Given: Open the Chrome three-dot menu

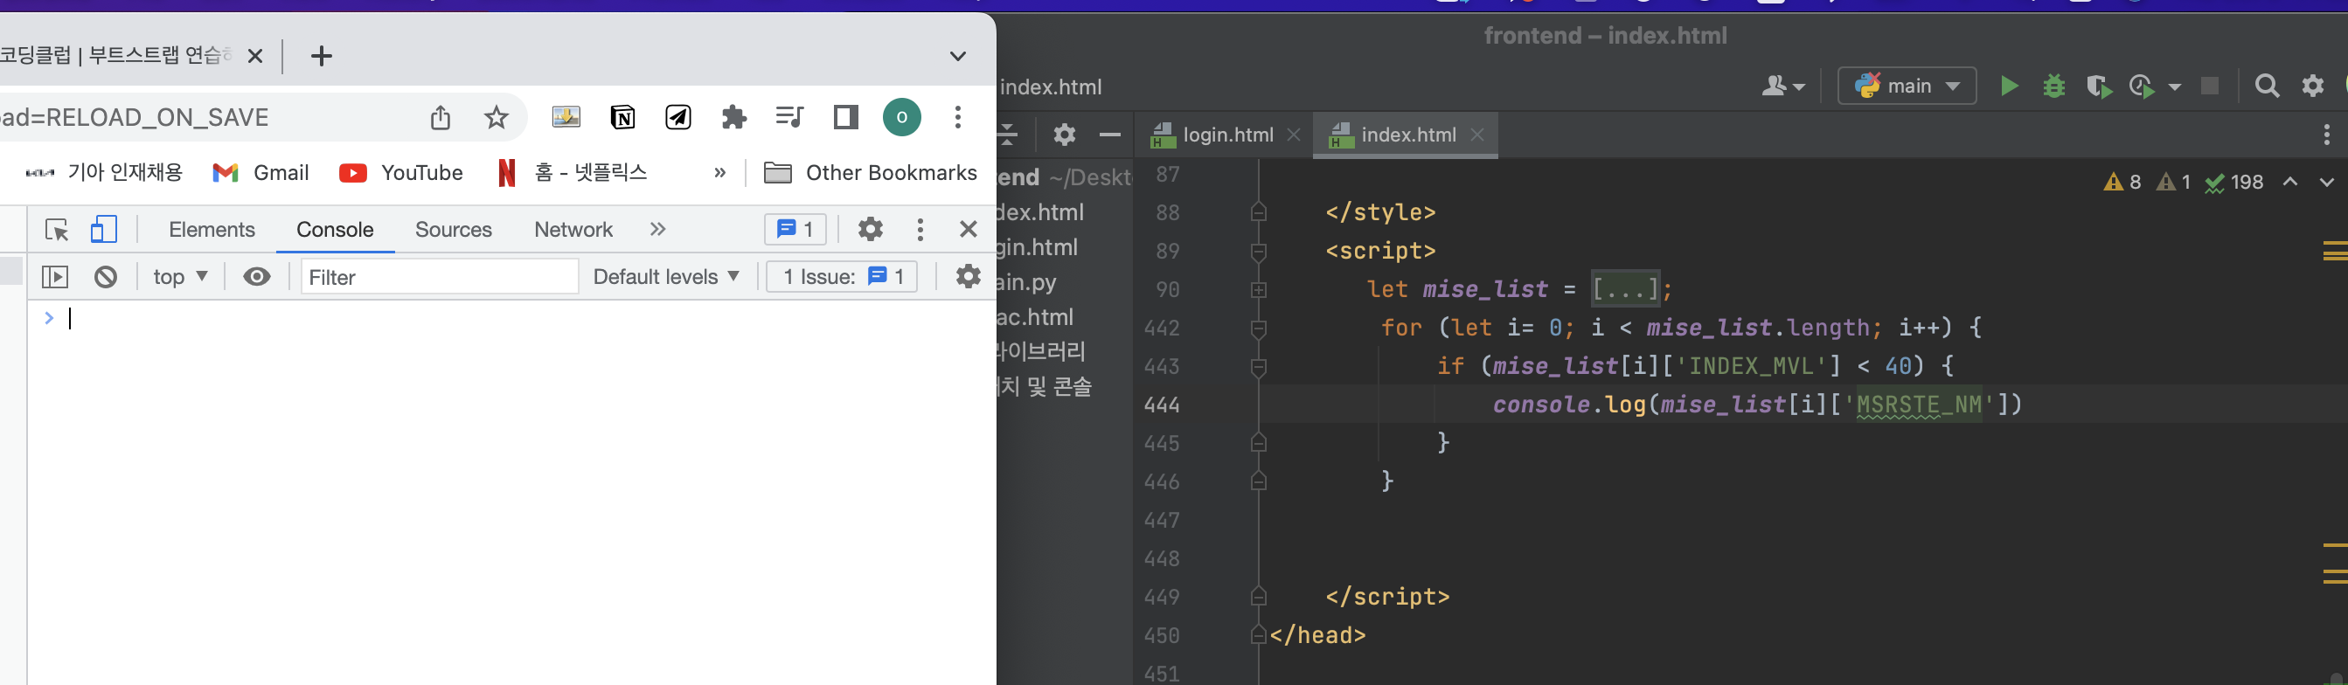Looking at the screenshot, I should [x=957, y=117].
